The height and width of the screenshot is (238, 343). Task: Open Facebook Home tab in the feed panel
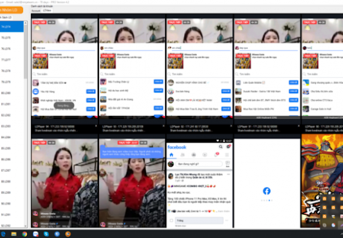(x=171, y=155)
